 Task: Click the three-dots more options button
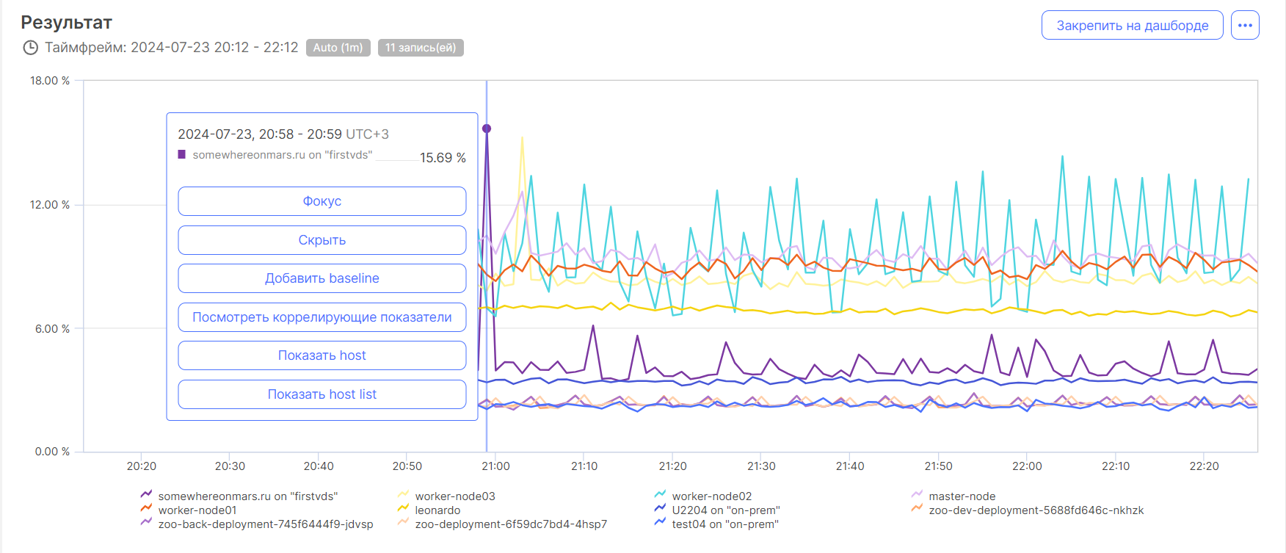click(1245, 25)
